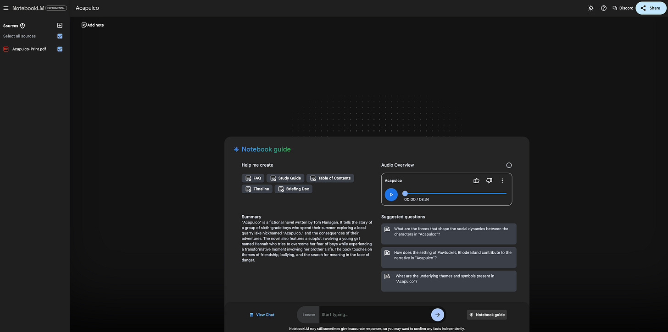Open the hamburger main menu

coord(6,8)
